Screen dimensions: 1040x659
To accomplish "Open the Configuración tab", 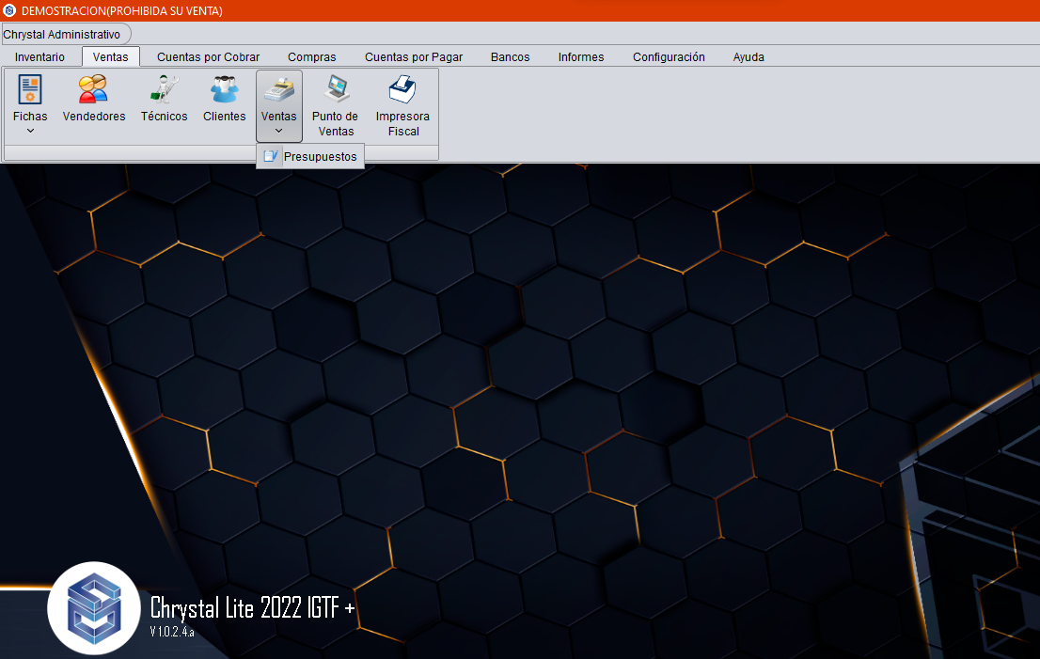I will click(669, 57).
